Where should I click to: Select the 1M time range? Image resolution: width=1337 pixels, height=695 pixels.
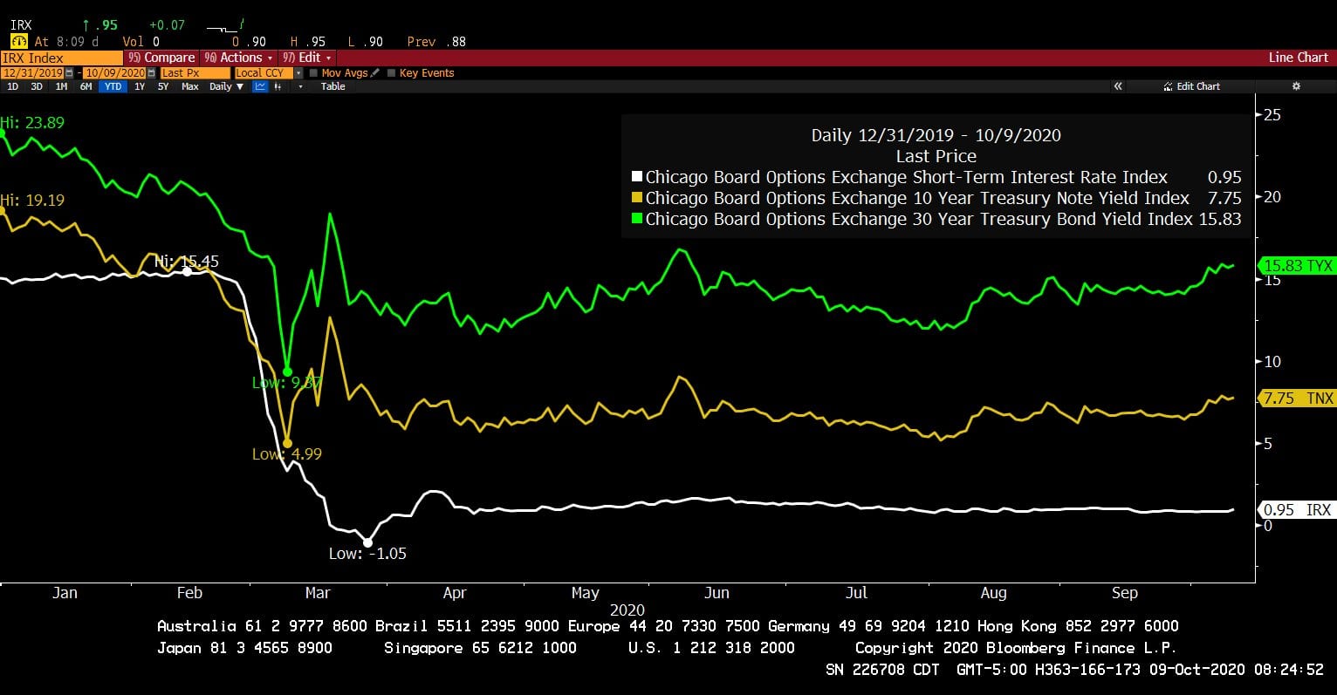click(61, 86)
